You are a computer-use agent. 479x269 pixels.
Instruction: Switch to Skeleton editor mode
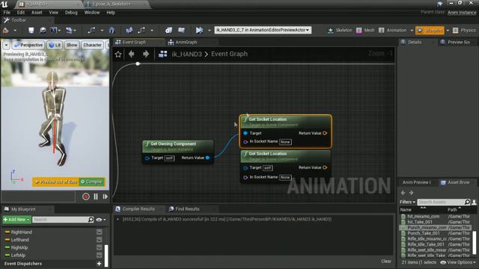[x=339, y=30]
